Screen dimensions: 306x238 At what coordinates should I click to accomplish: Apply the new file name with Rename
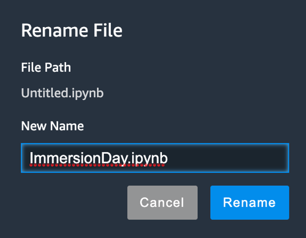[250, 202]
